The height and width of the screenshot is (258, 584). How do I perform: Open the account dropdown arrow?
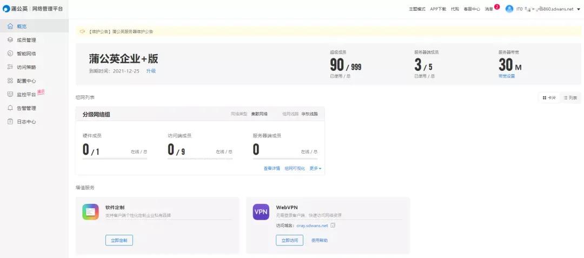579,9
